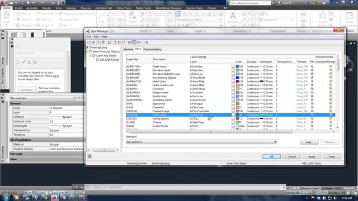Toggle Allow Overrides checkbox for CASE row
The width and height of the screenshot is (358, 201).
pyautogui.click(x=331, y=107)
